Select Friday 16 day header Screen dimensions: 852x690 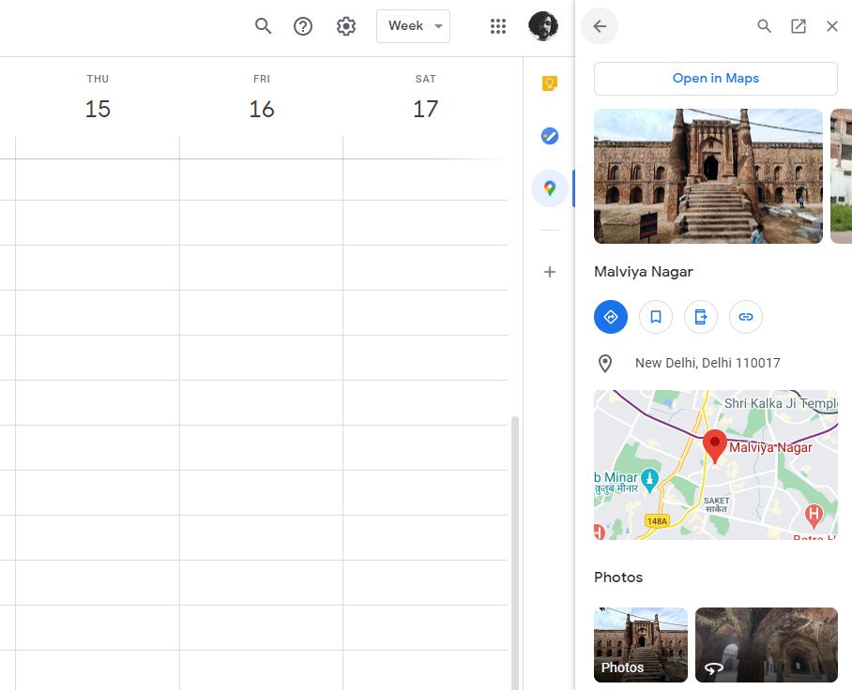point(262,97)
